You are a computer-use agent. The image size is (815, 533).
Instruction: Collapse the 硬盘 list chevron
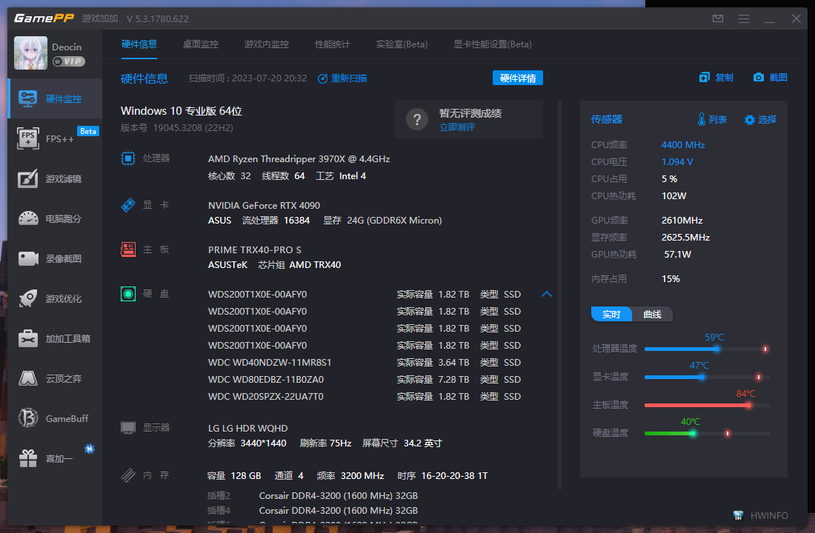click(546, 294)
